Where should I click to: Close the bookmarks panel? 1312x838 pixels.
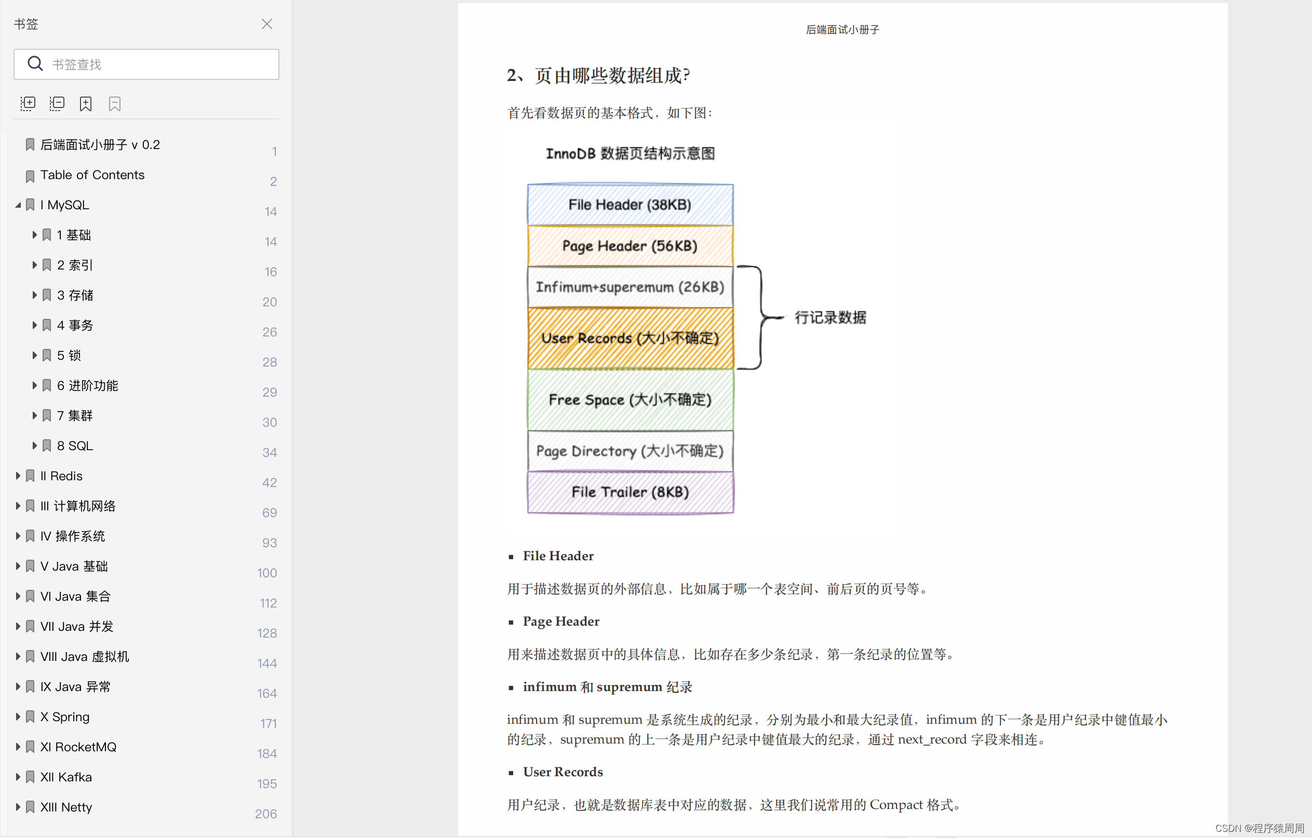point(266,24)
